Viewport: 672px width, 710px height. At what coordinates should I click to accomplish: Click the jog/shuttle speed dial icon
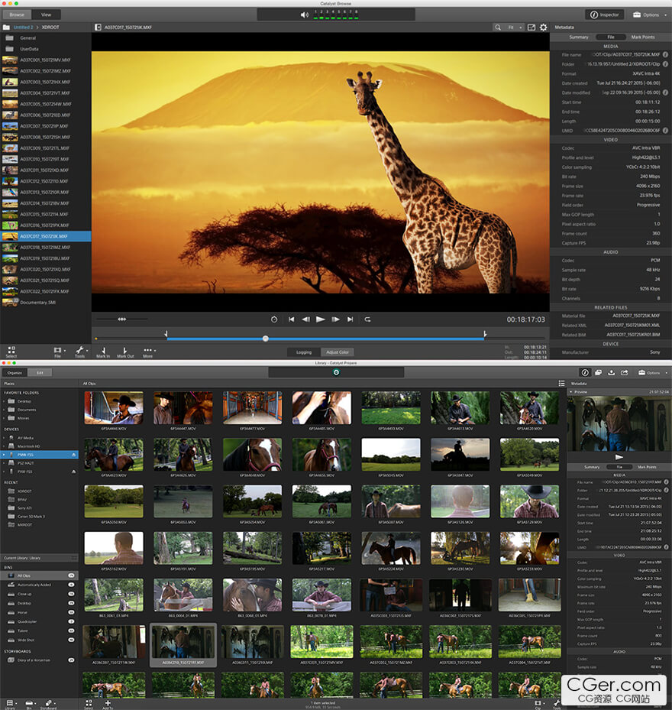tap(274, 319)
